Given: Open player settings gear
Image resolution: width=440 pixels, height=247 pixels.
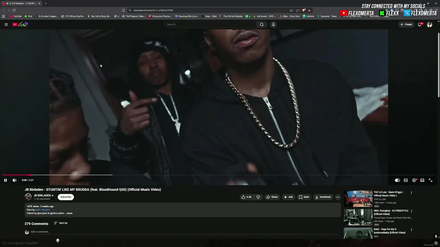Looking at the screenshot, I should point(414,180).
